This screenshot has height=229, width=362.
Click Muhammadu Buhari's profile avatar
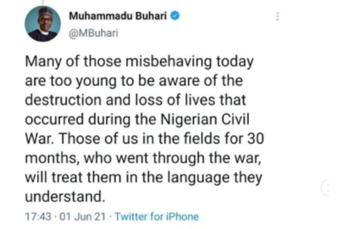[x=43, y=24]
